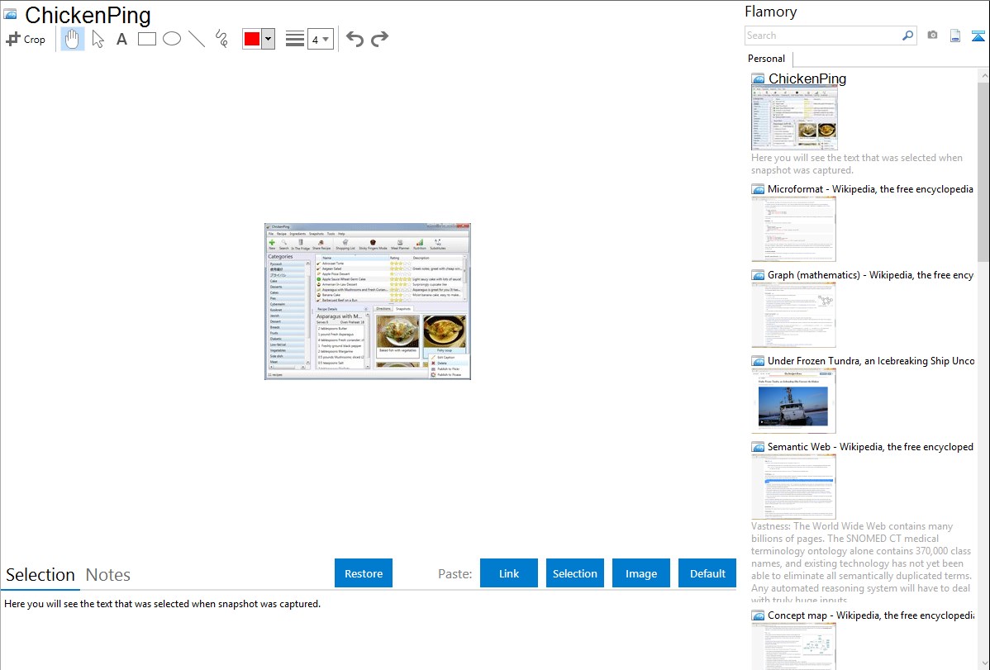Click the icon beside Graph (mathematics) title
Screen dimensions: 990x670
point(758,275)
